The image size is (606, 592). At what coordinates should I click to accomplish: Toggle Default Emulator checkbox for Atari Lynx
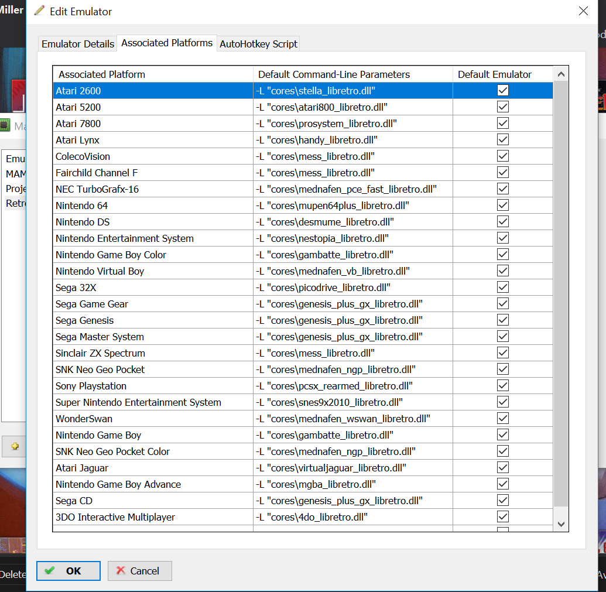click(502, 139)
